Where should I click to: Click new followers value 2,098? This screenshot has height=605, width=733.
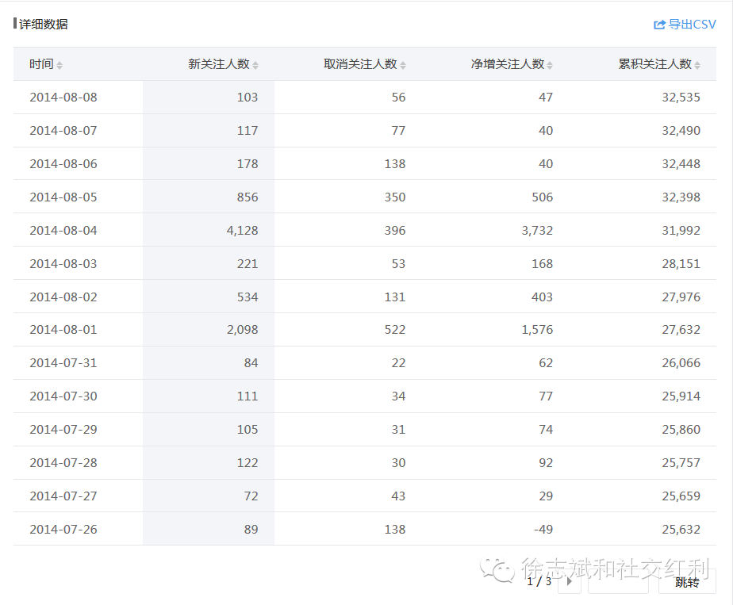(242, 330)
